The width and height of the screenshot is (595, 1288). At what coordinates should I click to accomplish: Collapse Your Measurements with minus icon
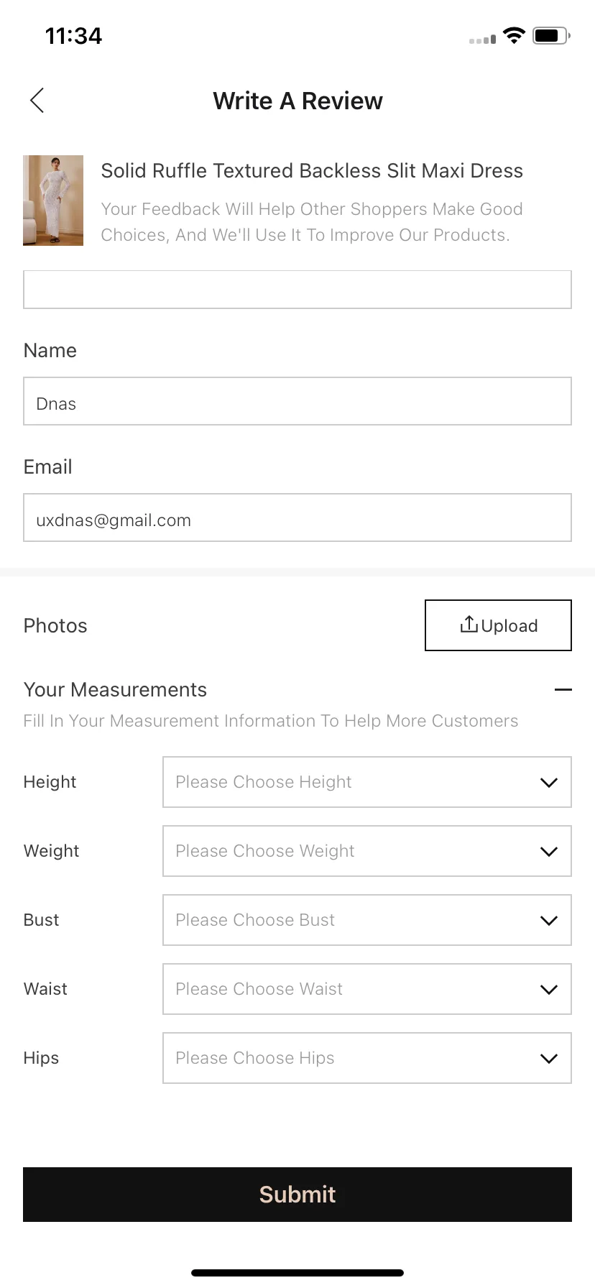click(563, 690)
